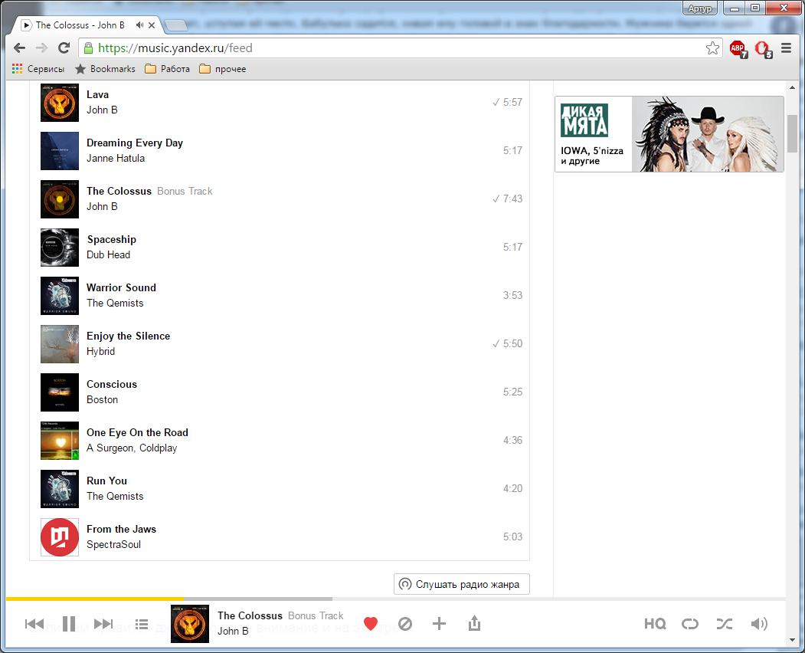805x653 pixels.
Task: Open the John B artist link under Lava
Action: click(102, 110)
